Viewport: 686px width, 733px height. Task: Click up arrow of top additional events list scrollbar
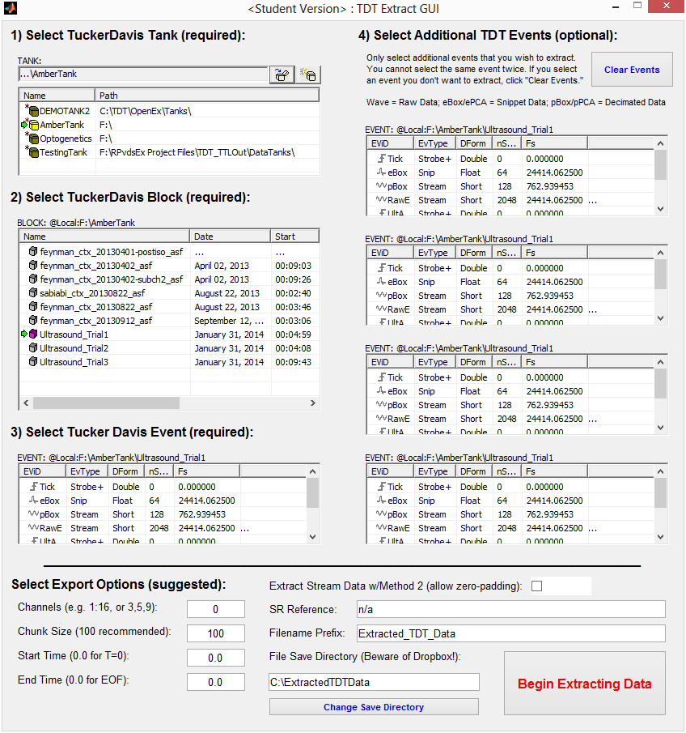tap(660, 143)
